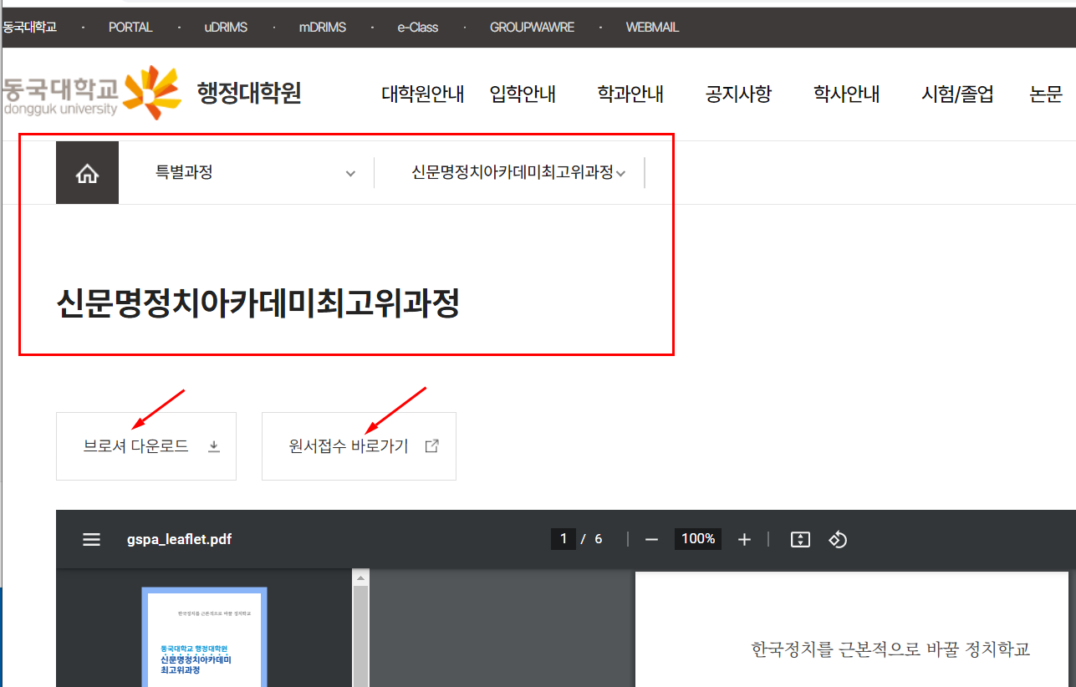Zoom in on the PDF with the plus icon
The height and width of the screenshot is (687, 1076).
pyautogui.click(x=744, y=540)
